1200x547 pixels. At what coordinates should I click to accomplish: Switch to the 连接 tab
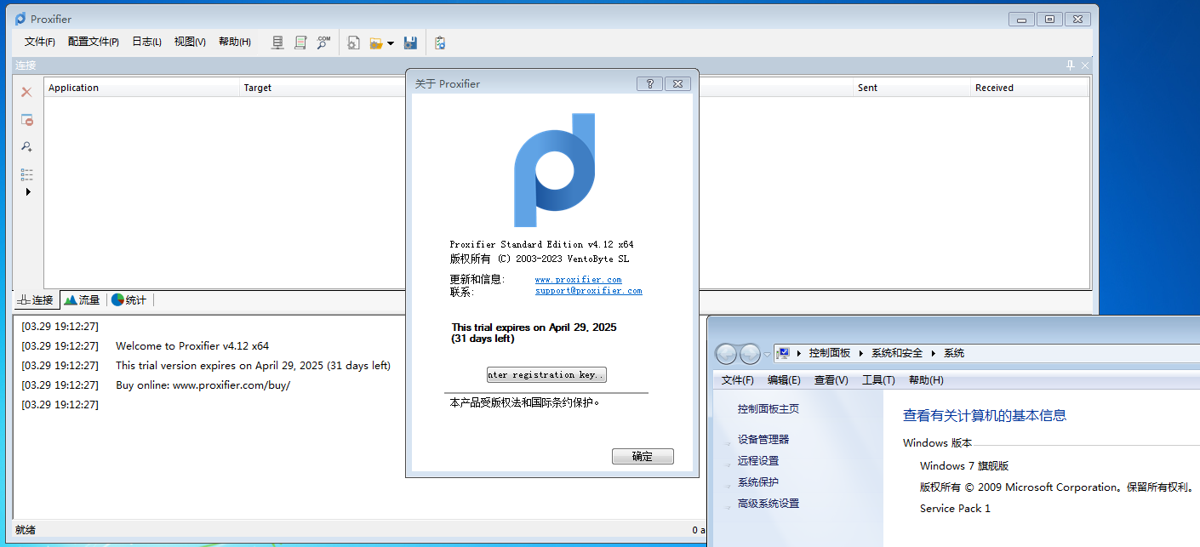point(35,299)
